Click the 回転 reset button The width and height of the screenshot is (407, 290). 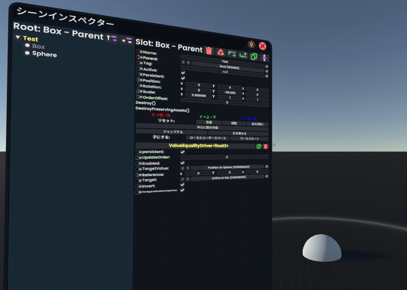234,123
